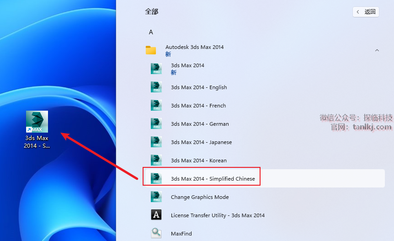Click the icon beside 3ds Max 2014 - Korean

[x=156, y=161]
